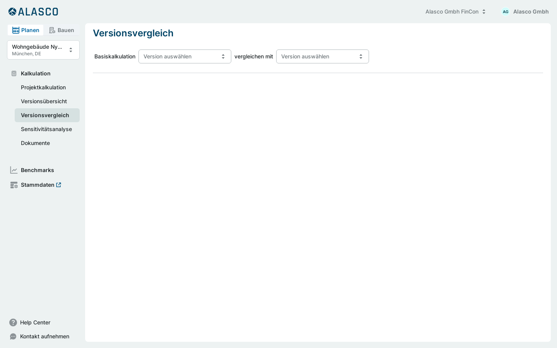Screen dimensions: 557x348
Task: Switch to the Bauen tab
Action: [x=62, y=30]
